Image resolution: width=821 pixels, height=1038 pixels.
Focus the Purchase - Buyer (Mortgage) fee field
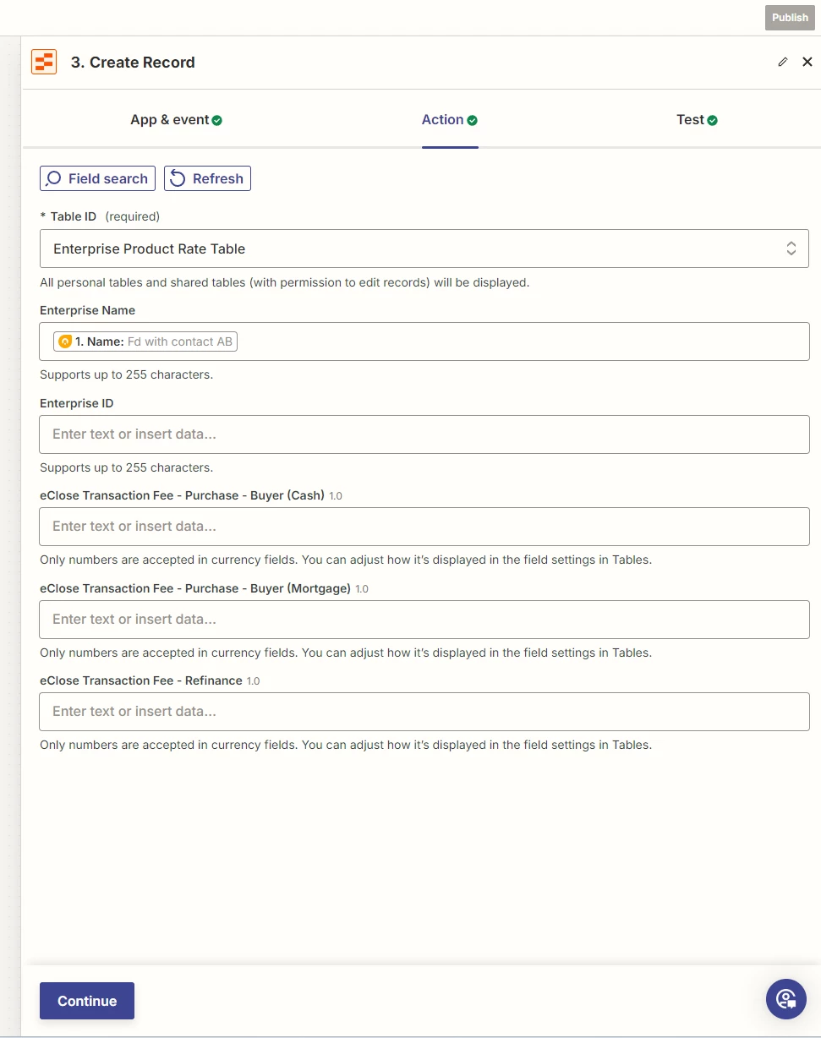click(x=424, y=620)
